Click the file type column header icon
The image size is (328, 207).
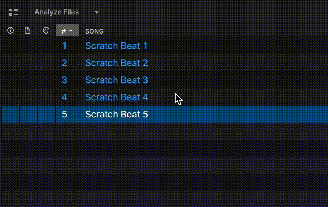[x=28, y=30]
